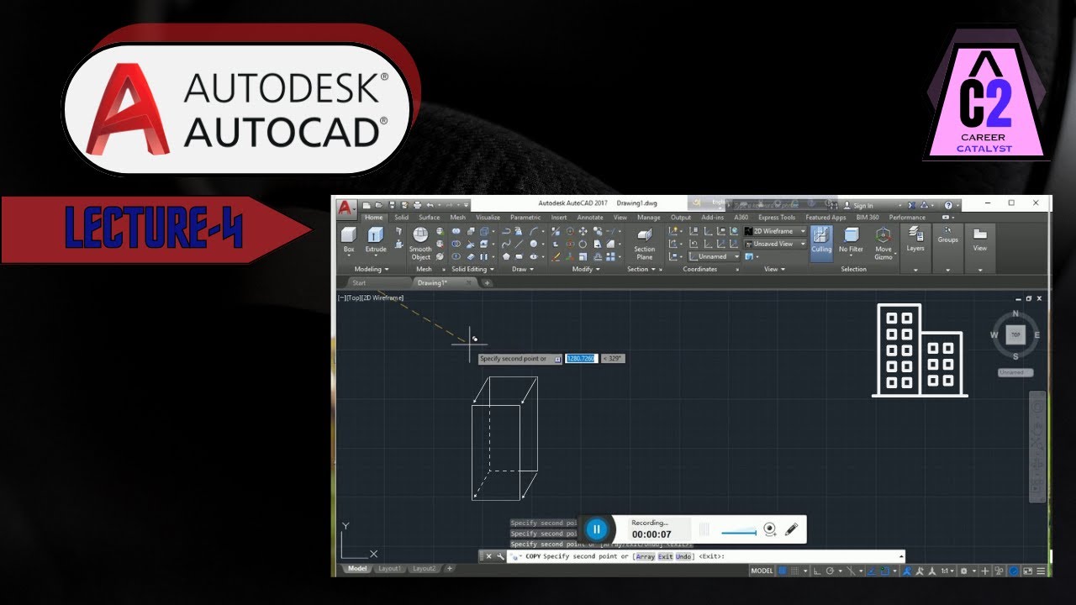1076x605 pixels.
Task: Switch to the Annotate ribbon tab
Action: (590, 218)
